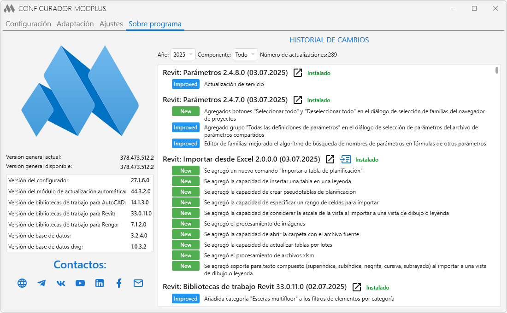Click text about crear pseudotablas de planificación
507x313 pixels.
tap(280, 192)
